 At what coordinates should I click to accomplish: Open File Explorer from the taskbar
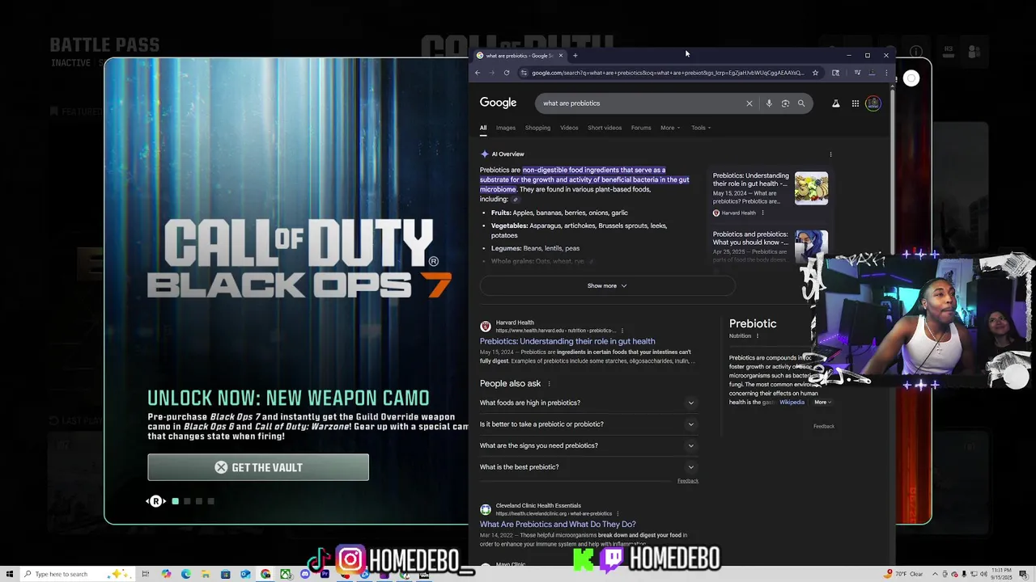click(x=206, y=574)
